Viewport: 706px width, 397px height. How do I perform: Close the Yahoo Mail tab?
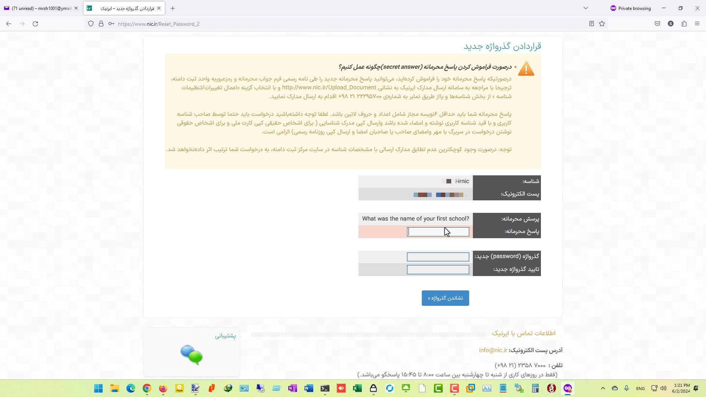click(76, 8)
